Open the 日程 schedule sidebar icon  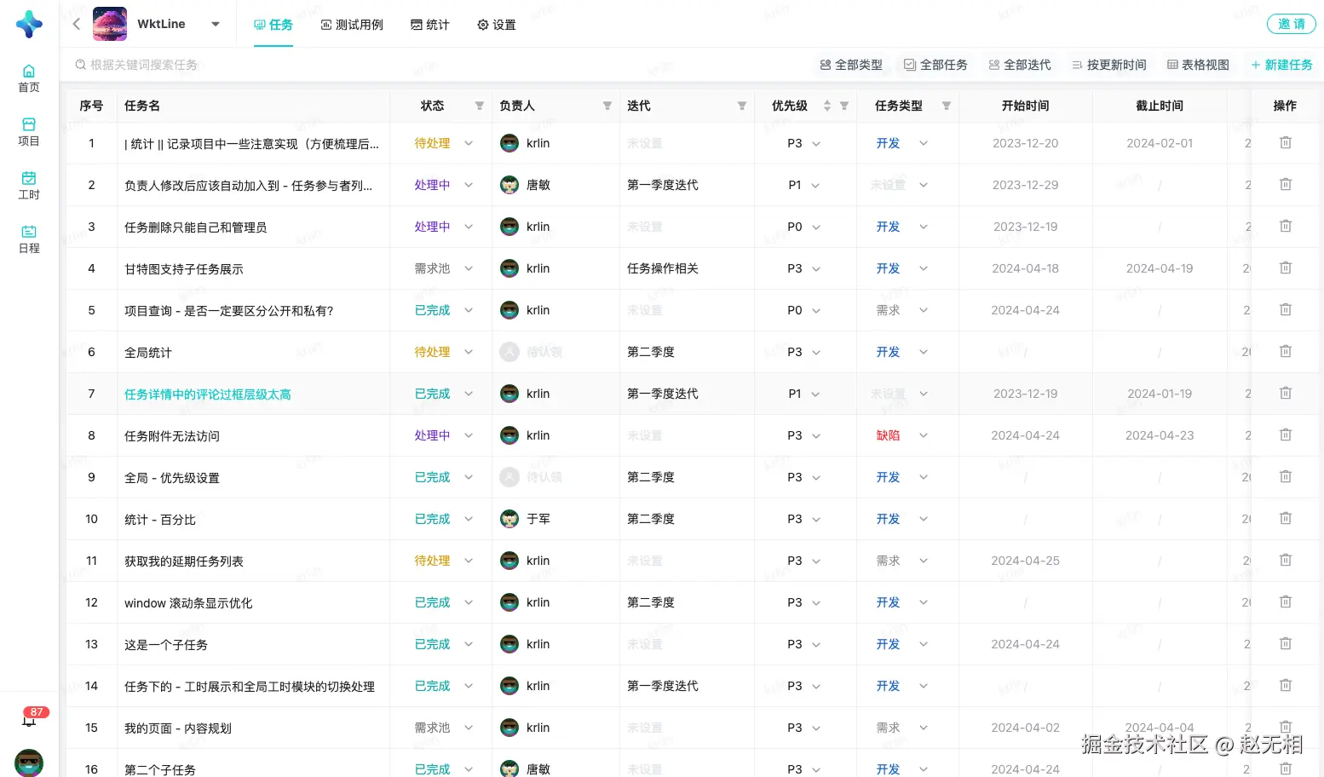pyautogui.click(x=29, y=239)
